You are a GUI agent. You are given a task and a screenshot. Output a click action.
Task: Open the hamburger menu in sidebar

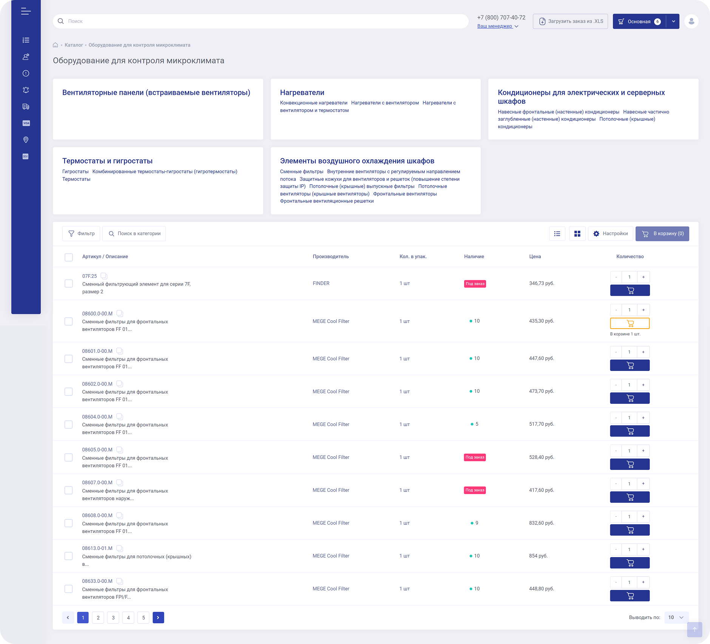pos(26,12)
